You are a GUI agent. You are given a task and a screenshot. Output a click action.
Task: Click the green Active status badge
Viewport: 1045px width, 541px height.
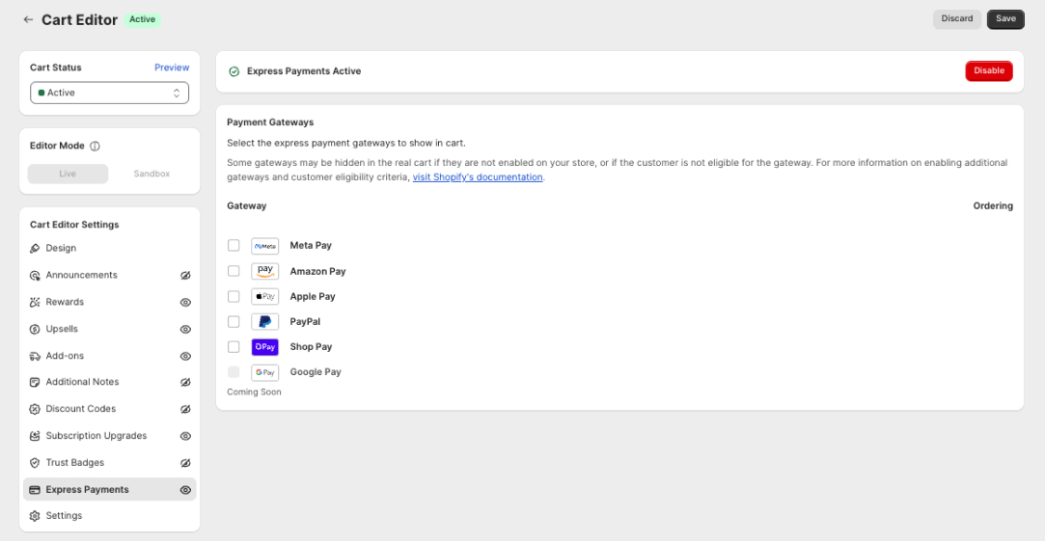[143, 19]
